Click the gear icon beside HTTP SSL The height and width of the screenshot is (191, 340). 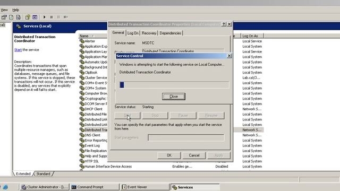tap(82, 161)
